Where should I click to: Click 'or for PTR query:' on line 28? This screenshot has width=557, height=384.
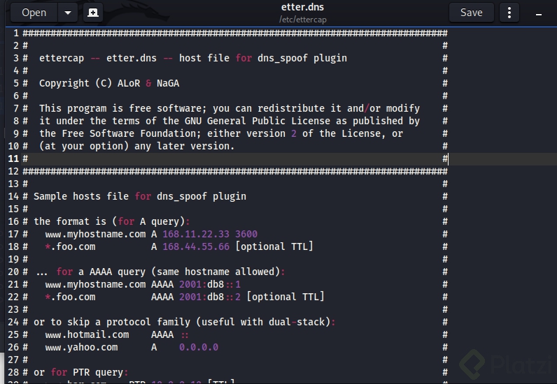(x=80, y=372)
